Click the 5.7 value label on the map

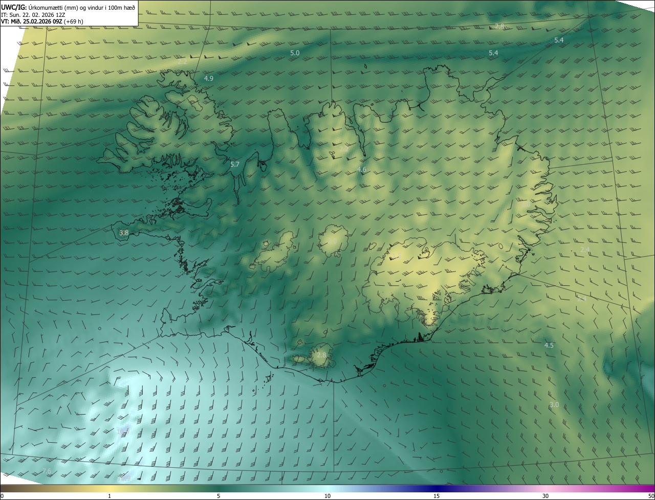235,164
